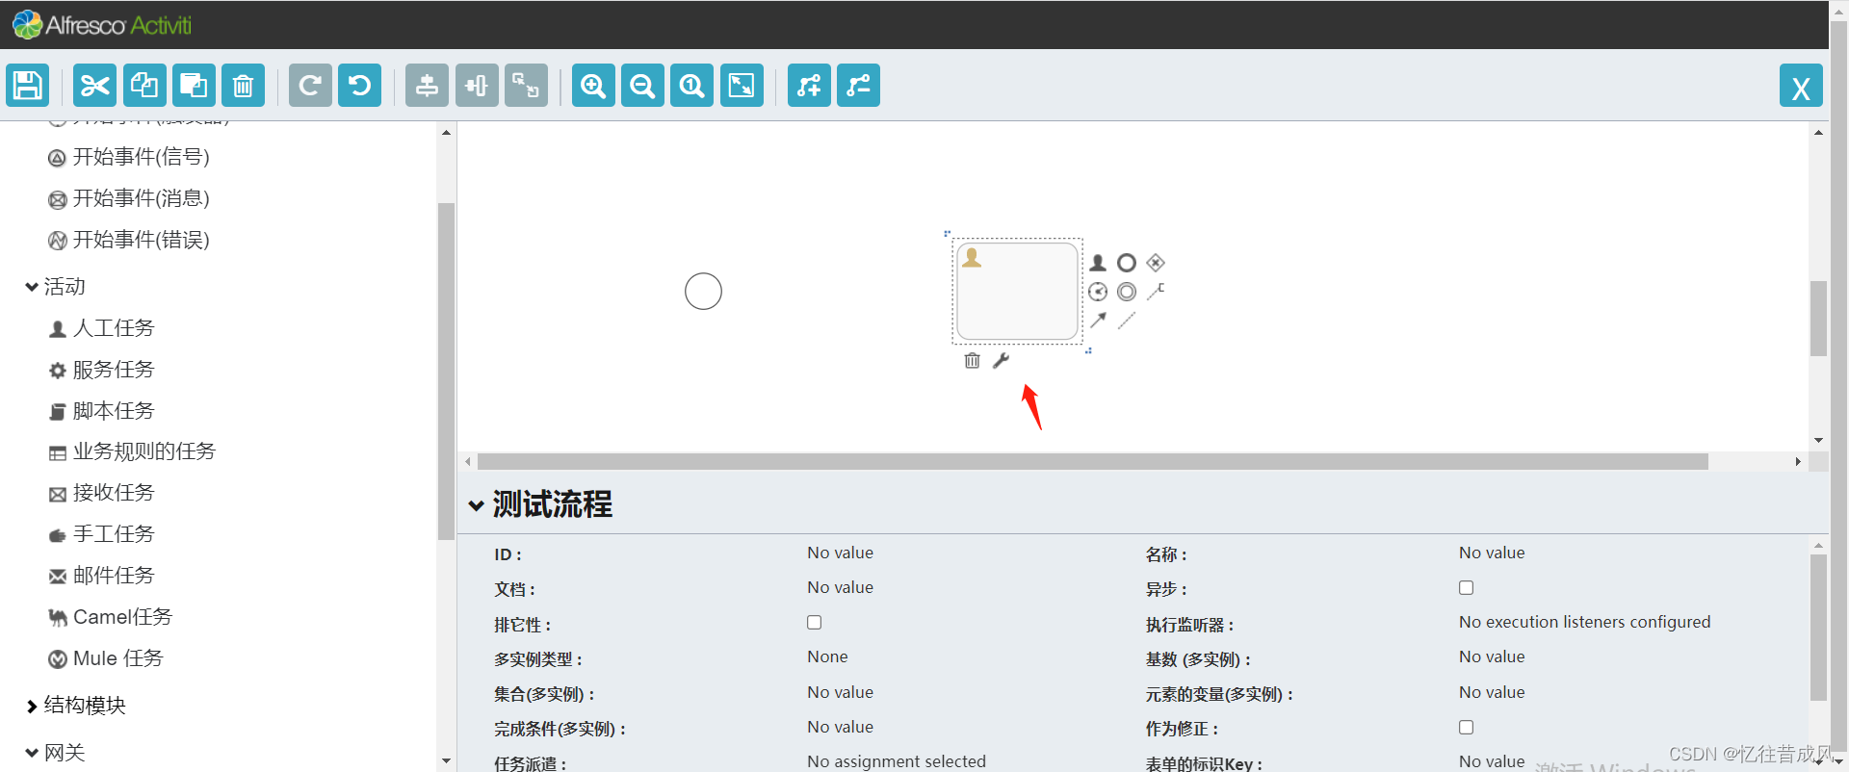Open execution listeners configuration
This screenshot has width=1849, height=772.
click(1585, 622)
